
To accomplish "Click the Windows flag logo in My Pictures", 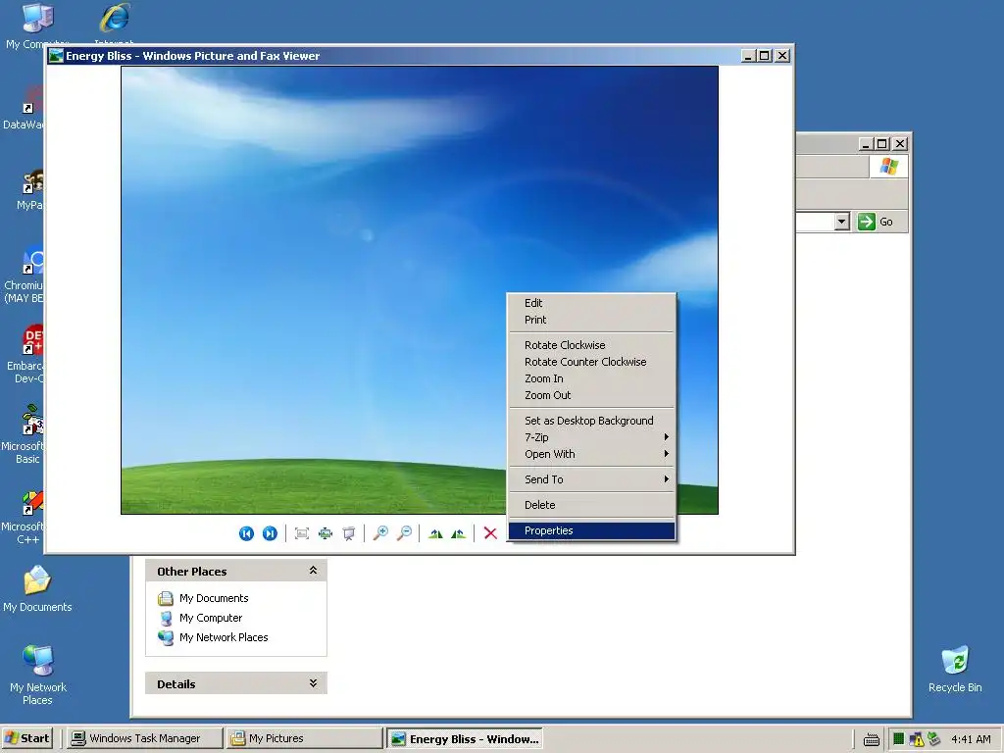I will (888, 167).
